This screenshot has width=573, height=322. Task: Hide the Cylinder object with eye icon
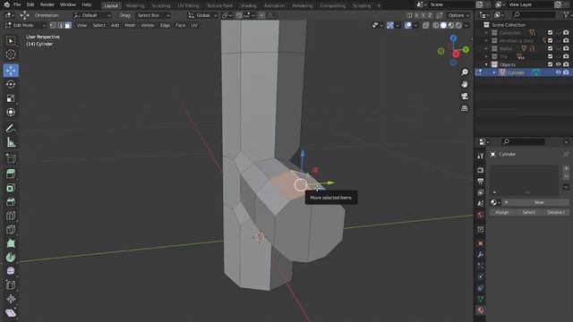pyautogui.click(x=558, y=72)
